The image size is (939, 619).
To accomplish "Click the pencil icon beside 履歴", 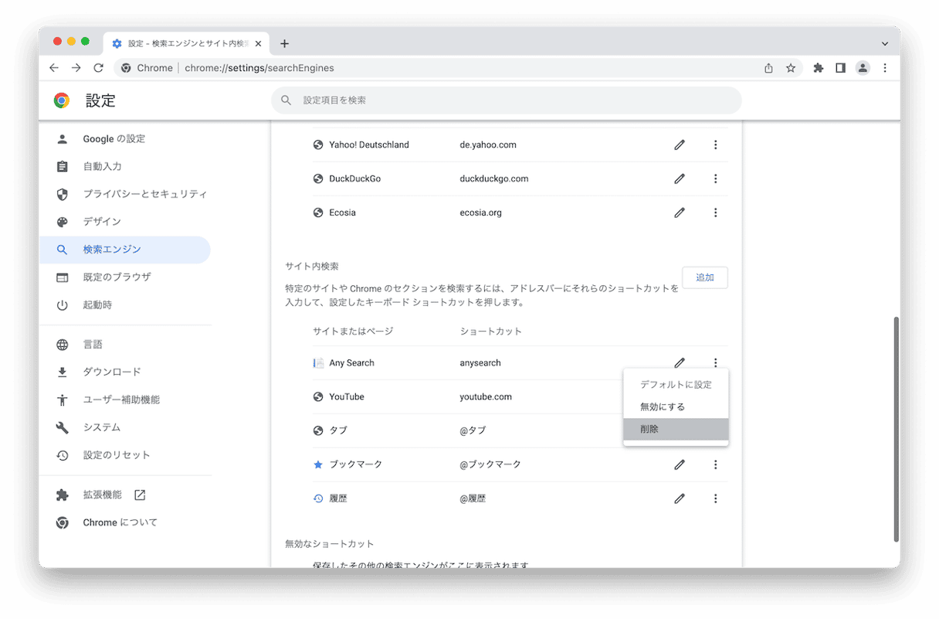I will tap(679, 498).
